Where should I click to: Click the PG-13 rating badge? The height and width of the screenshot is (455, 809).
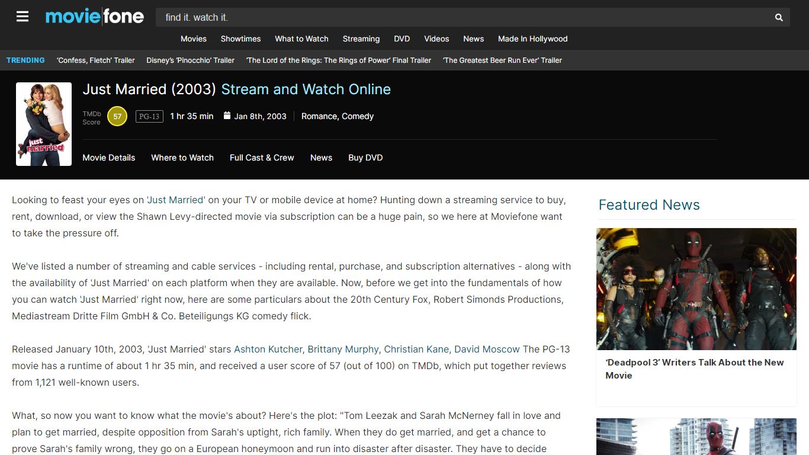149,116
